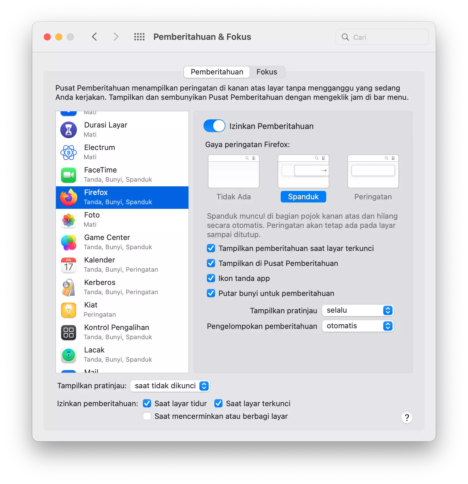
Task: Uncheck Putar bunyi untuk pemberitahuan
Action: tap(211, 293)
